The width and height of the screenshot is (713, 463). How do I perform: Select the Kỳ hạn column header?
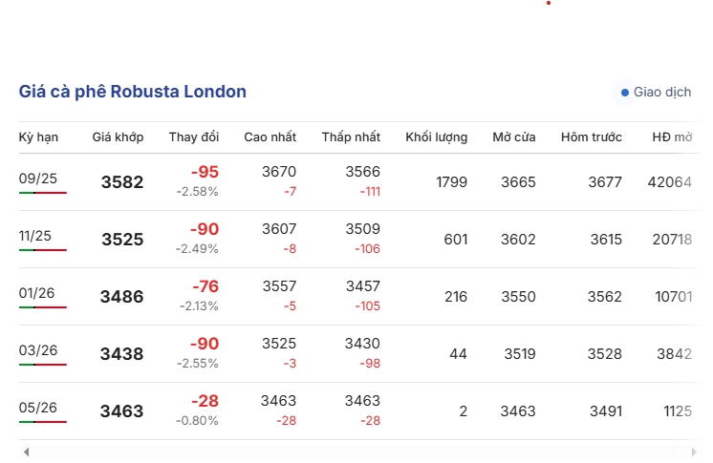point(38,137)
